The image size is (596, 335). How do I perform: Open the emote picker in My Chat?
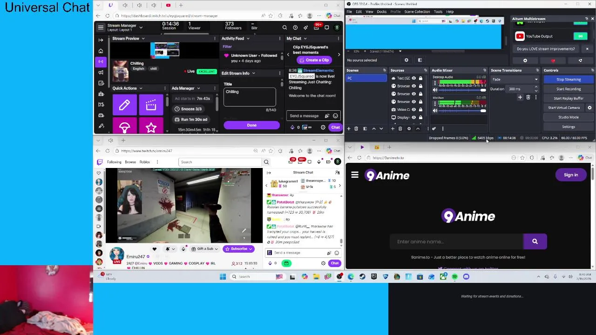pos(335,116)
